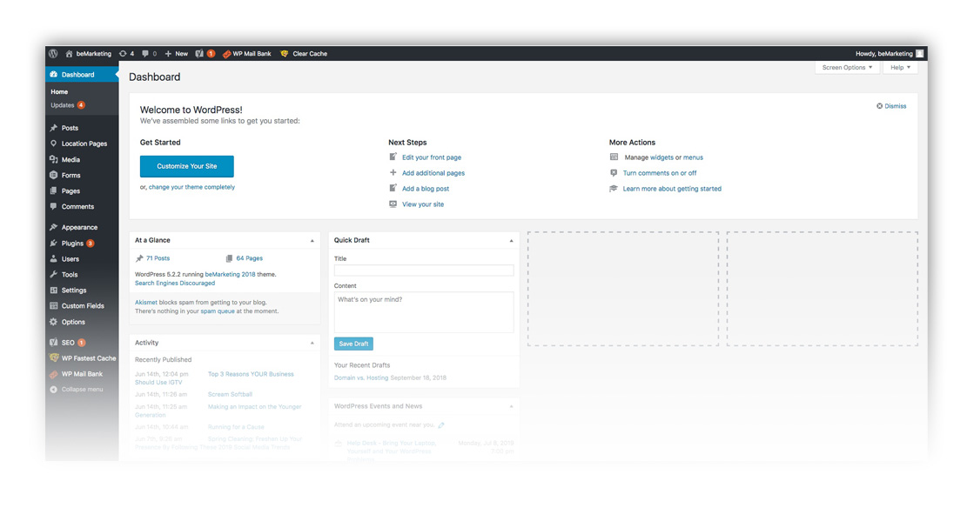Open Tools in the sidebar
This screenshot has width=967, height=521.
[x=69, y=275]
